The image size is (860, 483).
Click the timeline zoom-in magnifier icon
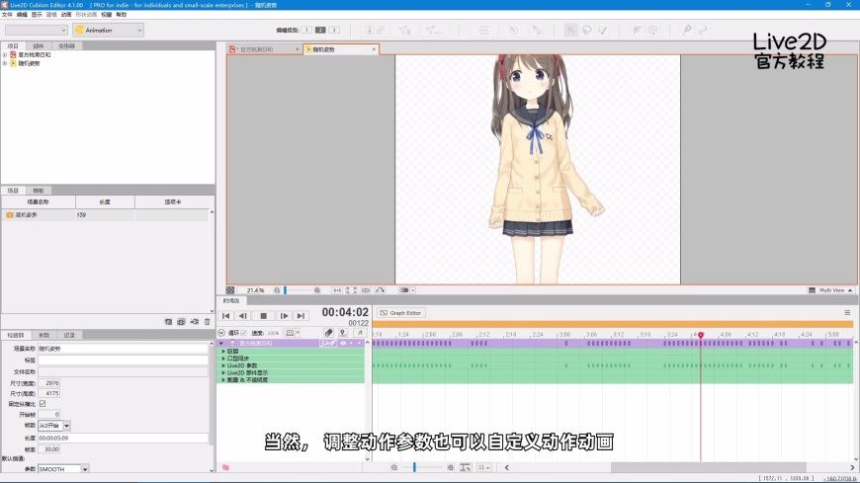(451, 467)
